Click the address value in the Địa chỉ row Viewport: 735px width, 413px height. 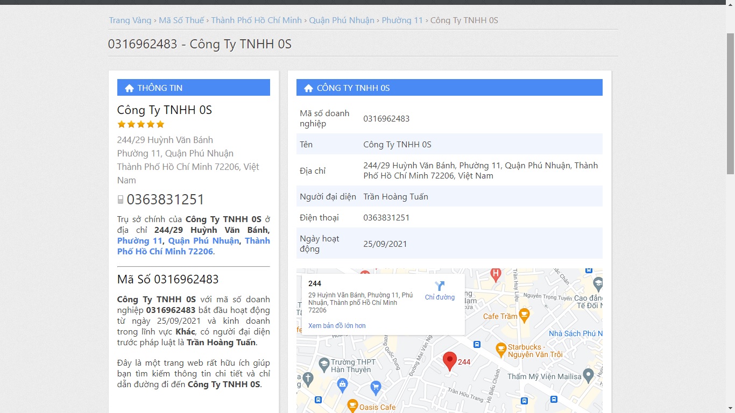click(x=480, y=170)
